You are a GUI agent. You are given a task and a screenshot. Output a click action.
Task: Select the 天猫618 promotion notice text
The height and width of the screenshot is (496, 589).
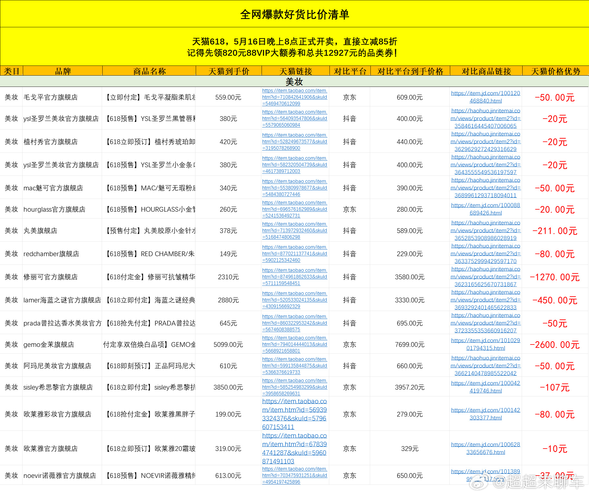pos(292,47)
